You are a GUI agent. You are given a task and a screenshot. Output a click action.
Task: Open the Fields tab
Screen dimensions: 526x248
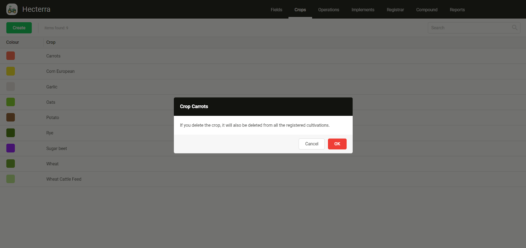tap(276, 10)
